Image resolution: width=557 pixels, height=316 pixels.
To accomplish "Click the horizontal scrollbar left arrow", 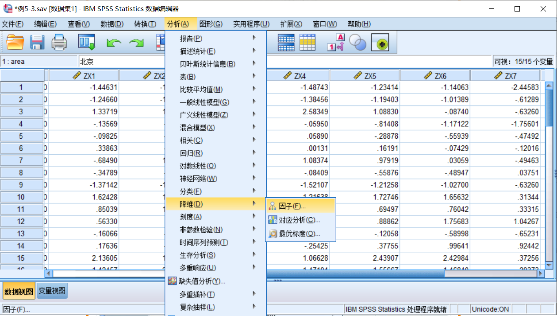I will point(49,274).
